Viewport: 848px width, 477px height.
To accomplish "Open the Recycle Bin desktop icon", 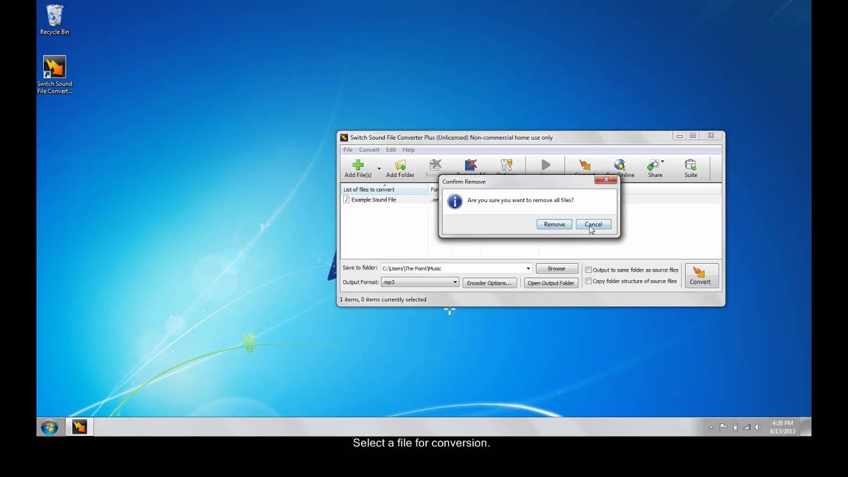I will (54, 20).
